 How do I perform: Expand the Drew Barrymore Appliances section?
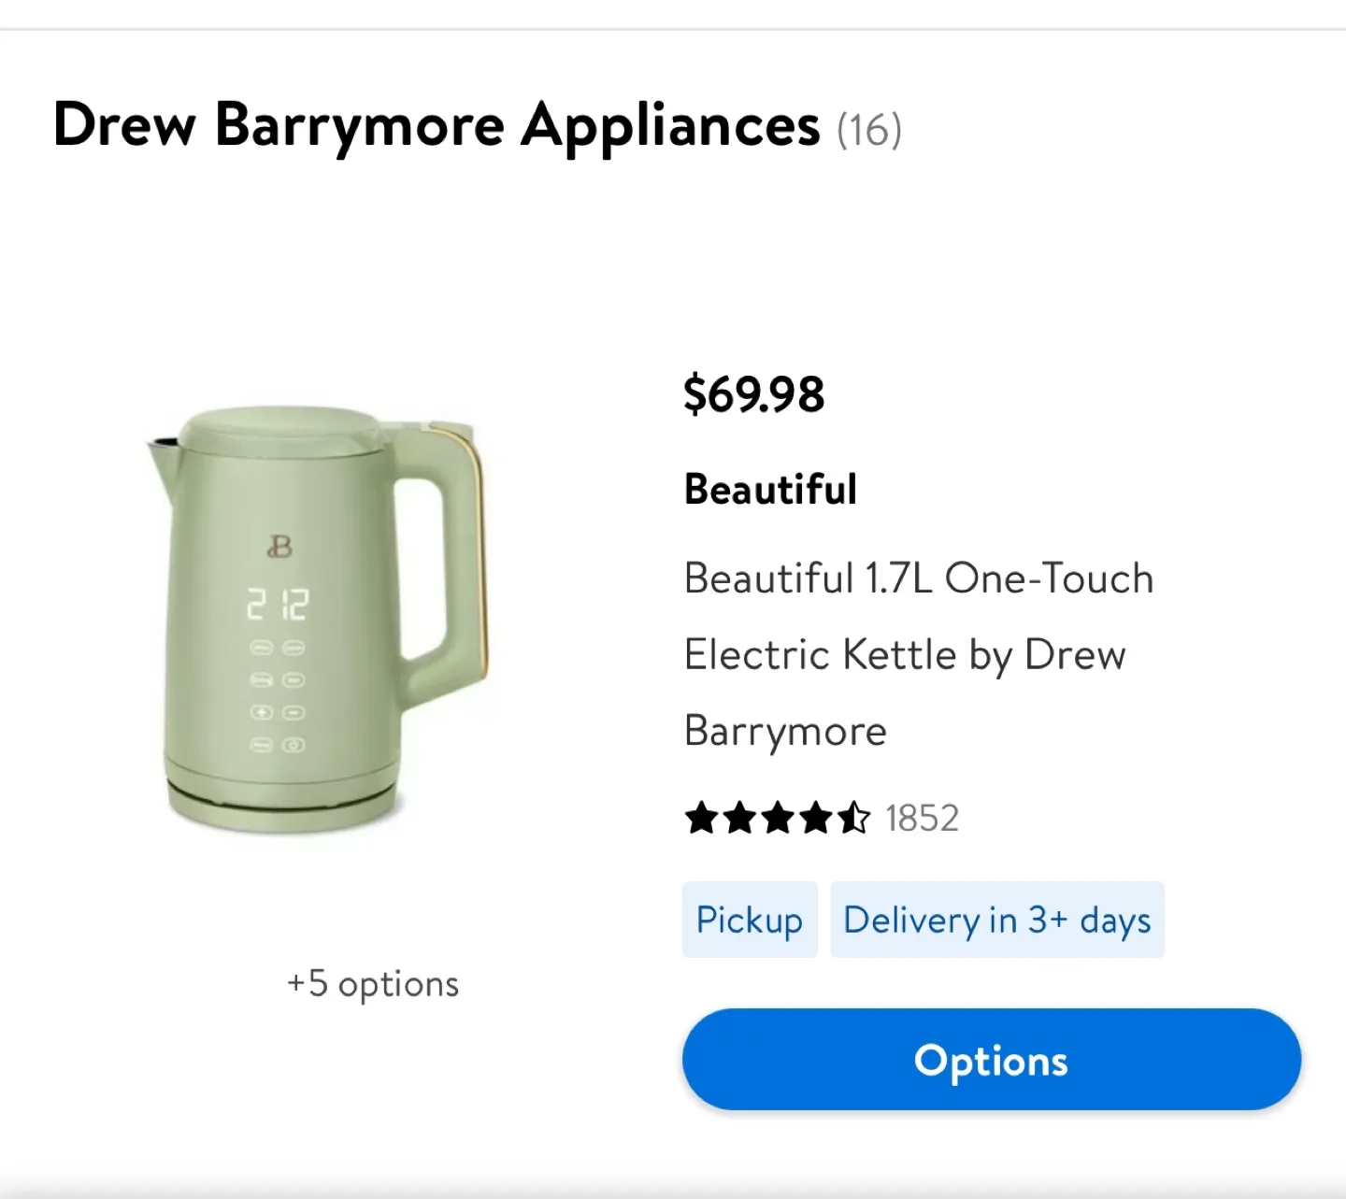click(x=436, y=127)
